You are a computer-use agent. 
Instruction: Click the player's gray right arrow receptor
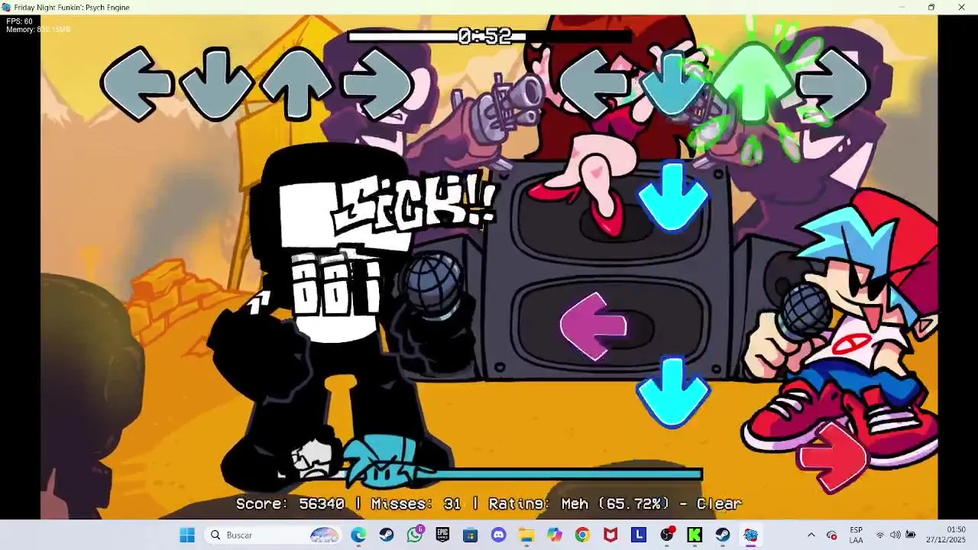(x=833, y=83)
